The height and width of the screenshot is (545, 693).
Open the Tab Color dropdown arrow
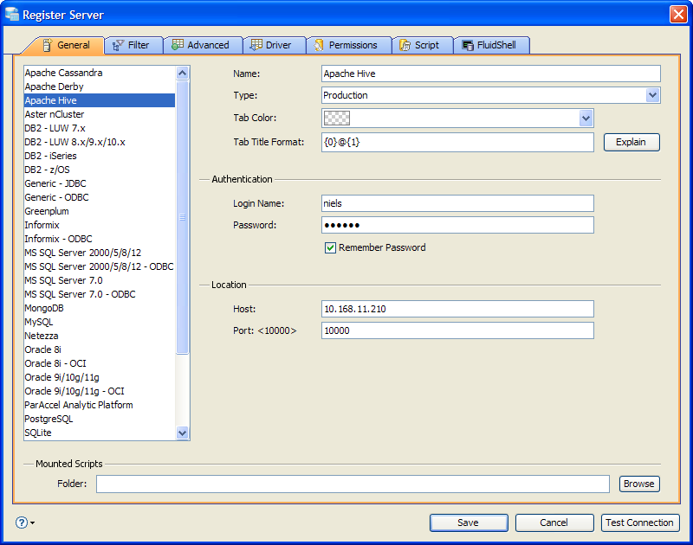(586, 118)
